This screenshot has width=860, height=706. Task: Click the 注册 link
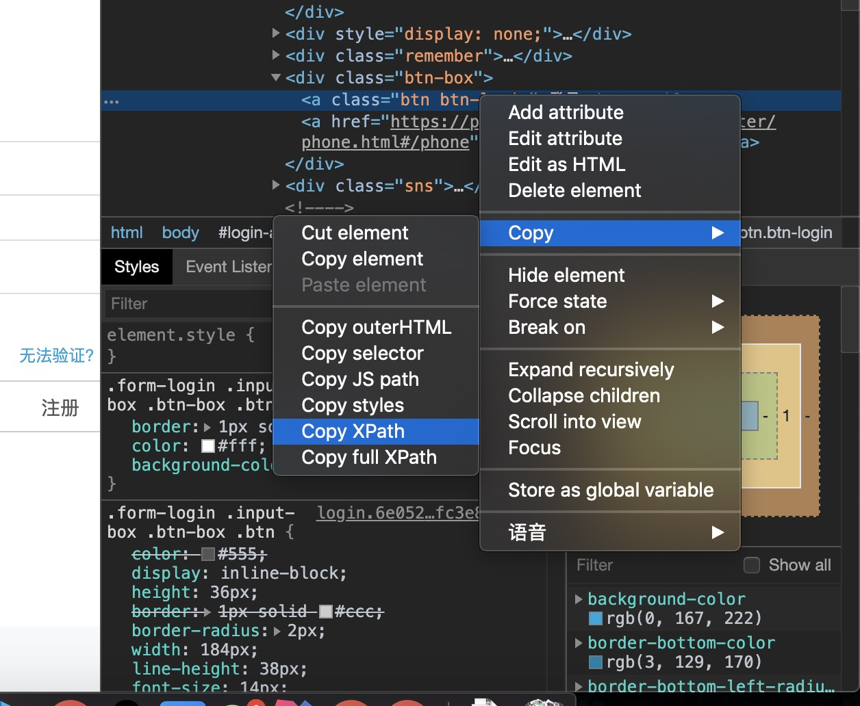60,408
